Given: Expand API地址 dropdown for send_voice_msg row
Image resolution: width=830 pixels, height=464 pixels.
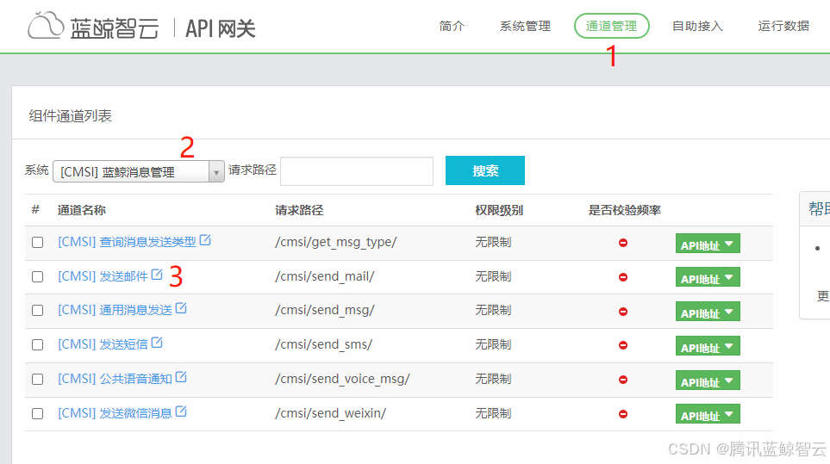Looking at the screenshot, I should (x=708, y=380).
